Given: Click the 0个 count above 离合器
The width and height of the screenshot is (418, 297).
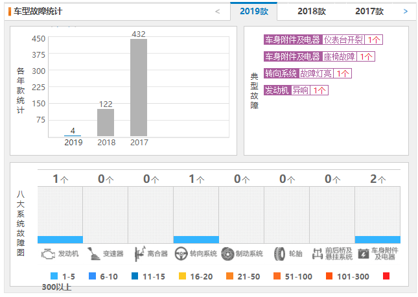Looking at the screenshot, I should tap(151, 179).
